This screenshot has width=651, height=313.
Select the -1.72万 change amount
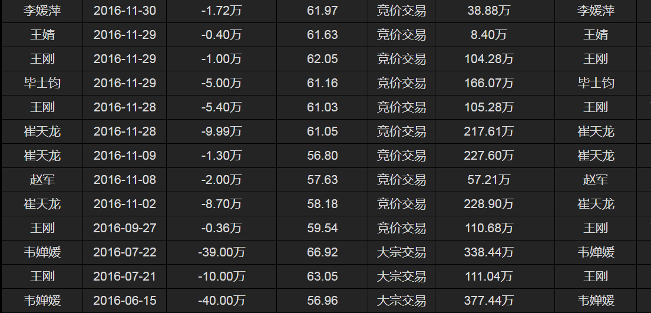click(222, 11)
